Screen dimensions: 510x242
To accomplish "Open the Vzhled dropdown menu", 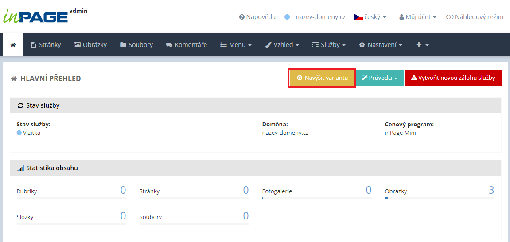I will (282, 45).
